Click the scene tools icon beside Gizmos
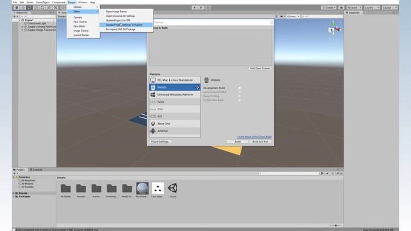Viewport: 411px width, 231px height. click(277, 17)
